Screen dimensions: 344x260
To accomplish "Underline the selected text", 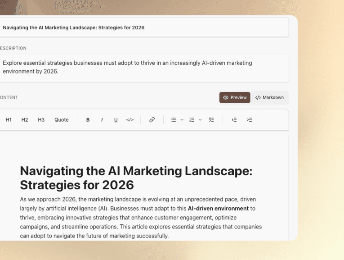I will click(x=116, y=120).
